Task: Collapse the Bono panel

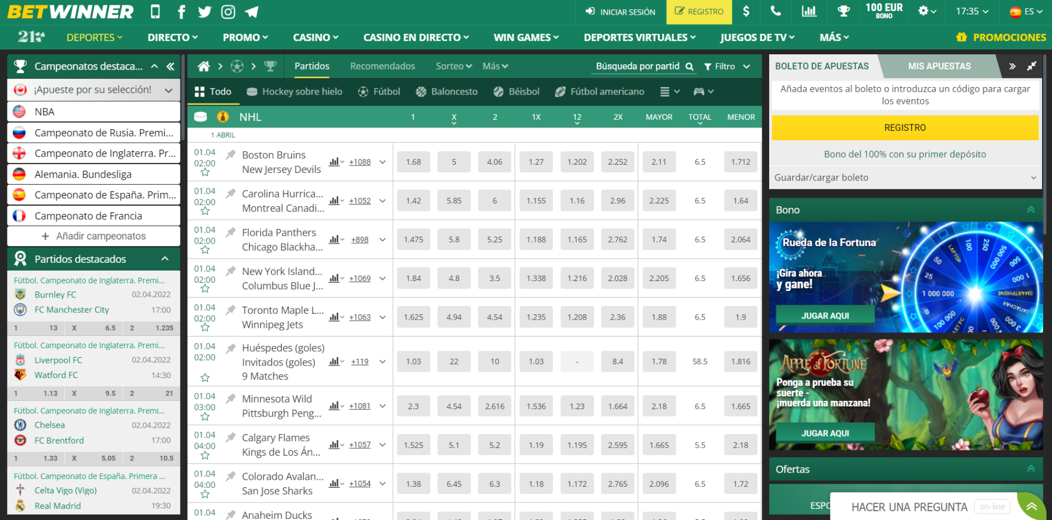Action: point(1031,210)
